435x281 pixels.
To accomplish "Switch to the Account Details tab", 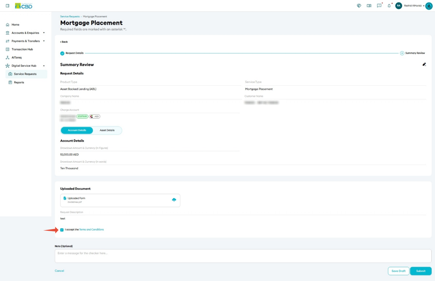I will [x=77, y=130].
